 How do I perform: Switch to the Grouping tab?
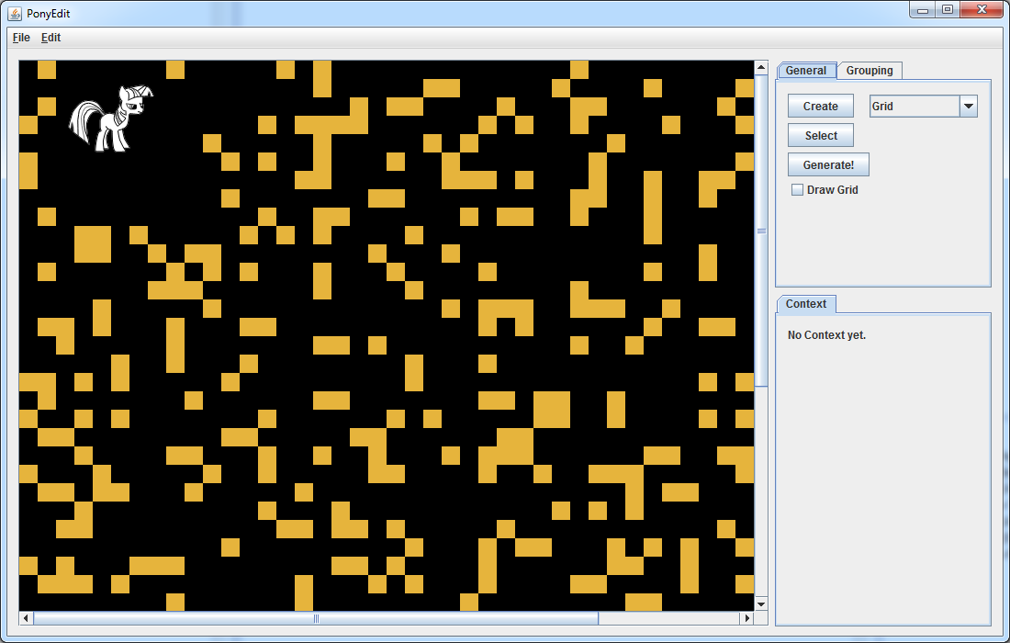869,70
